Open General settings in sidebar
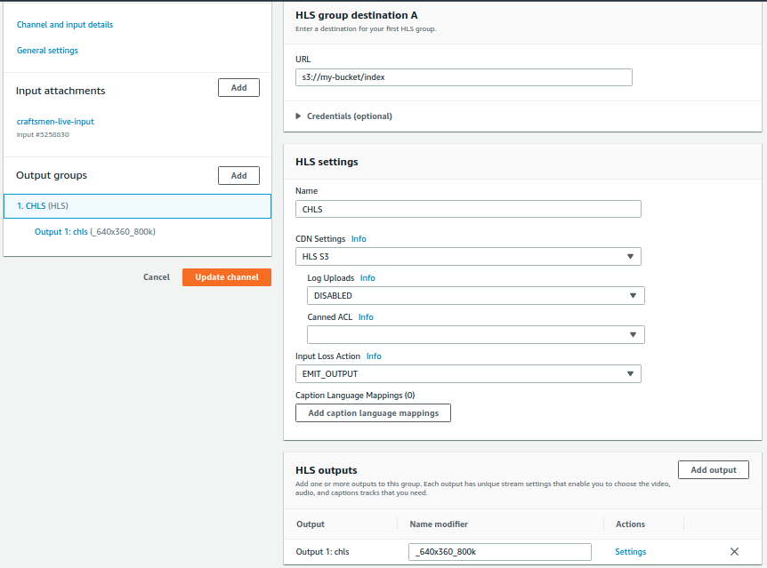 [47, 51]
